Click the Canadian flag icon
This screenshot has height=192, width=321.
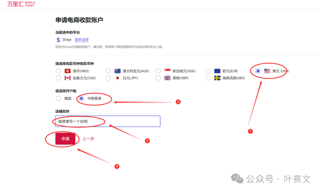pyautogui.click(x=67, y=78)
